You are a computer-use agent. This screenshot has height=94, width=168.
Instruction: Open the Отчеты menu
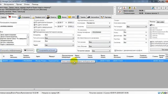[27, 4]
